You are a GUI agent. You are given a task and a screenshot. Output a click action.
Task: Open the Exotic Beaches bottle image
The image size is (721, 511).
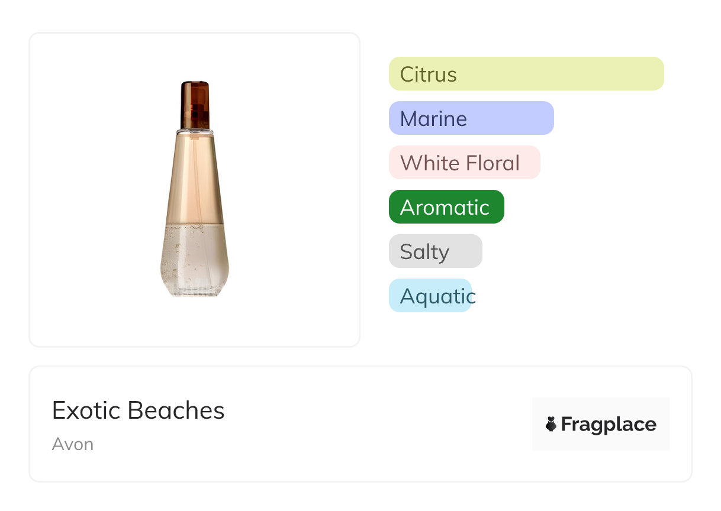click(195, 189)
